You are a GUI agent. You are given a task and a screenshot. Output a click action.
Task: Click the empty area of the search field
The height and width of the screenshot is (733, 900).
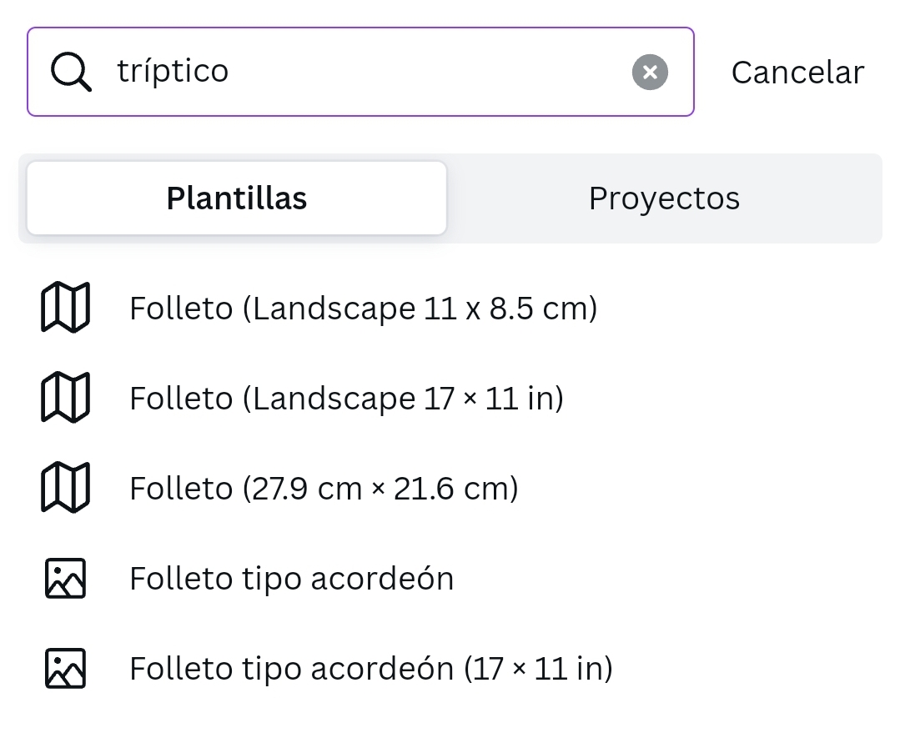pyautogui.click(x=425, y=72)
